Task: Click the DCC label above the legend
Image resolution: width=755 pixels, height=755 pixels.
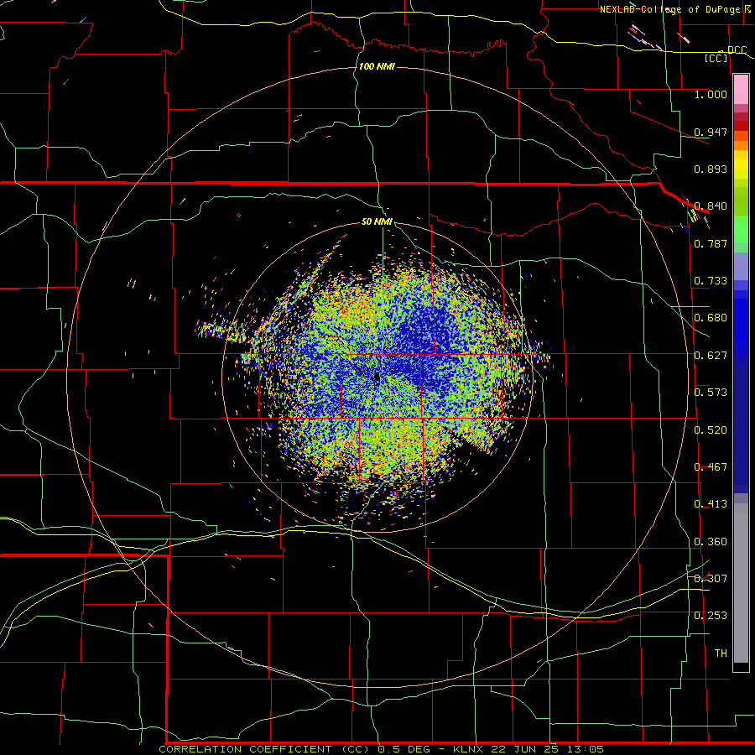Action: (x=737, y=50)
